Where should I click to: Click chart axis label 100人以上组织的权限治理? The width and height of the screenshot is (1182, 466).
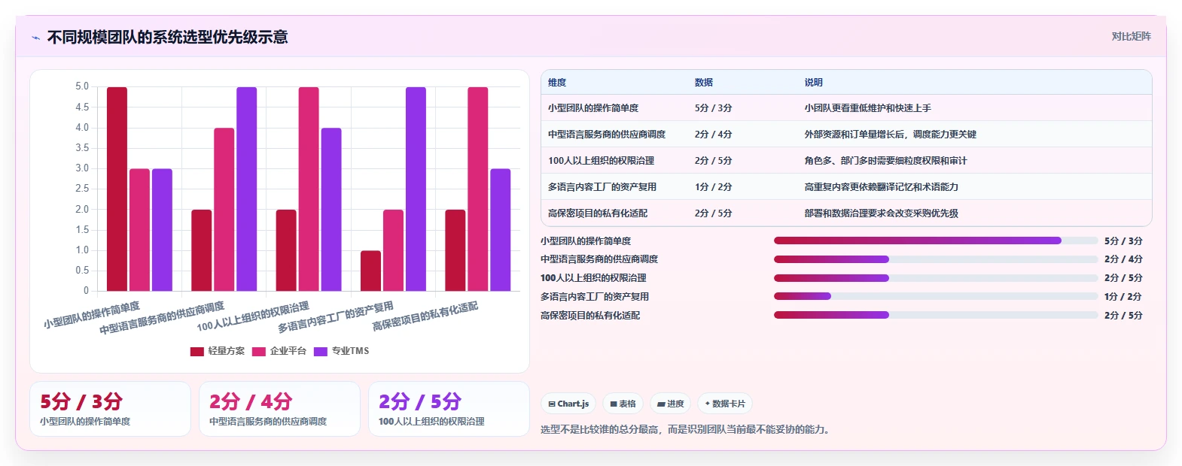(x=253, y=316)
